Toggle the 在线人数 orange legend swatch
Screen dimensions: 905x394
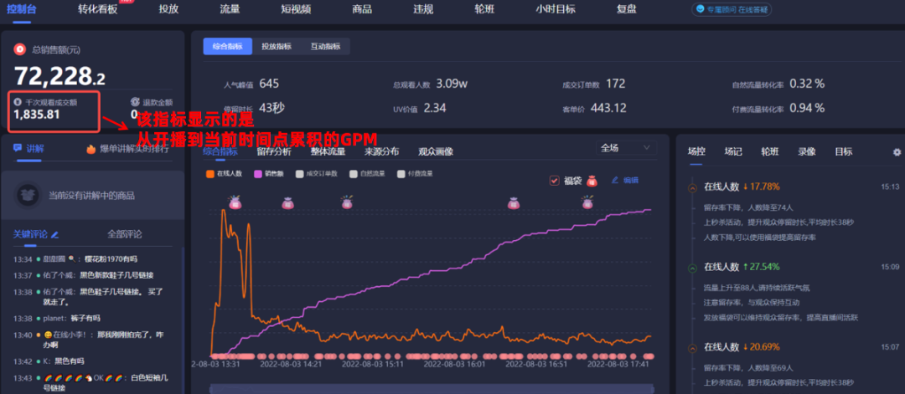210,173
